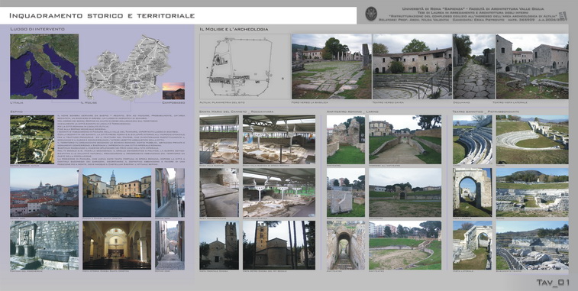
Task: Click the small building logo beside the thesis header
Action: 563,16
